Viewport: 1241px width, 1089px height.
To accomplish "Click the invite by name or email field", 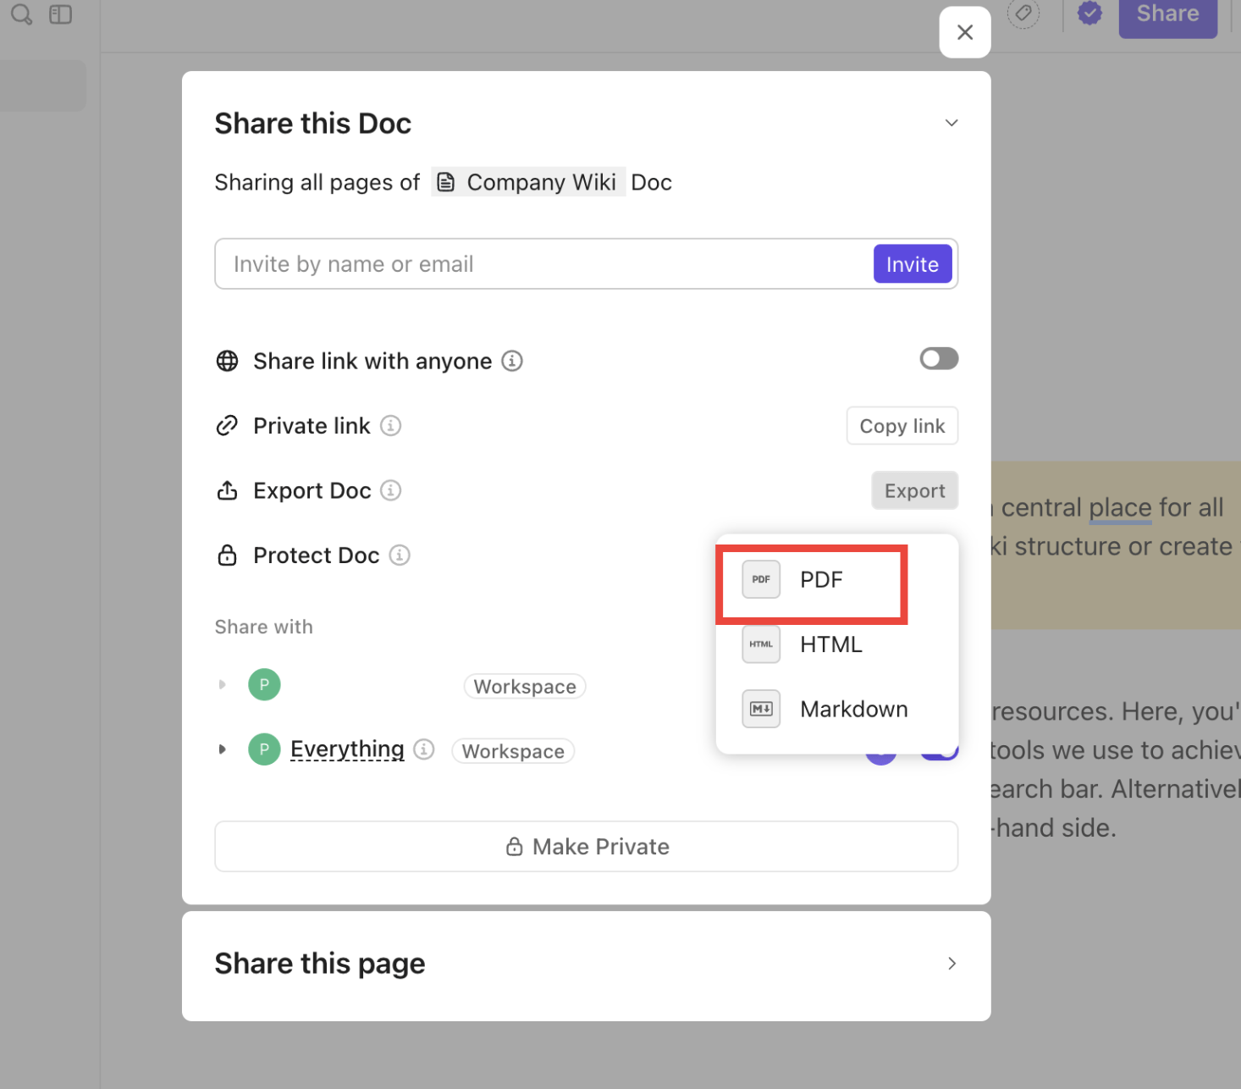I will pos(508,263).
